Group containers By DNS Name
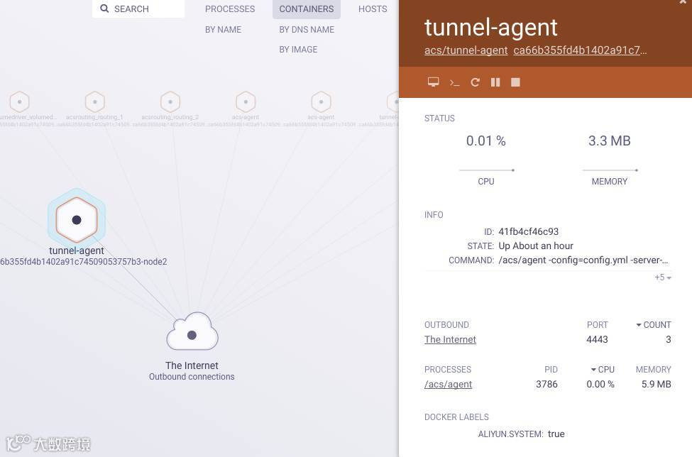This screenshot has width=692, height=457. [307, 30]
